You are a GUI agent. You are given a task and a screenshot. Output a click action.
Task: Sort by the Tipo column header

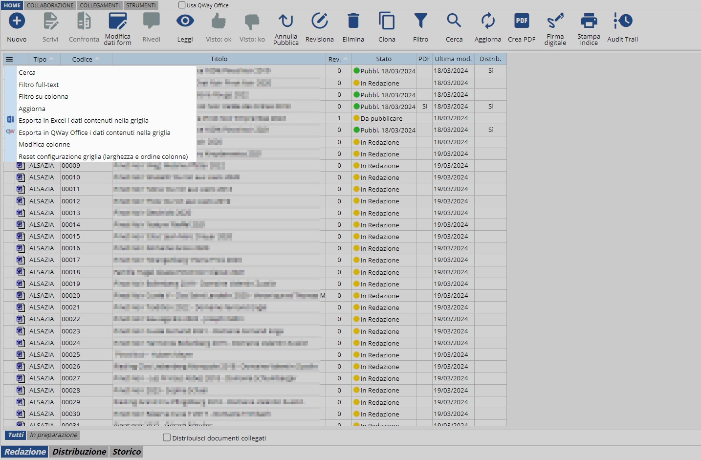40,59
